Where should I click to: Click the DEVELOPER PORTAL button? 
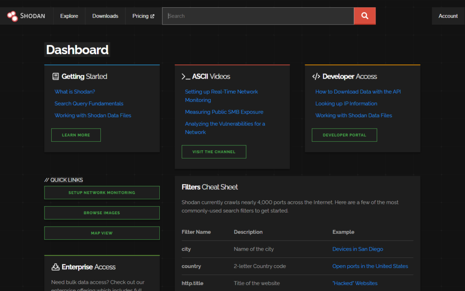point(344,135)
